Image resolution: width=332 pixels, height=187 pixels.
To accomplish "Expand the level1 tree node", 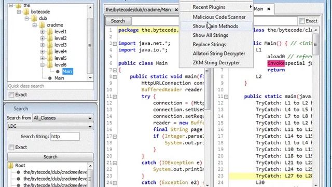I will pyautogui.click(x=43, y=32).
